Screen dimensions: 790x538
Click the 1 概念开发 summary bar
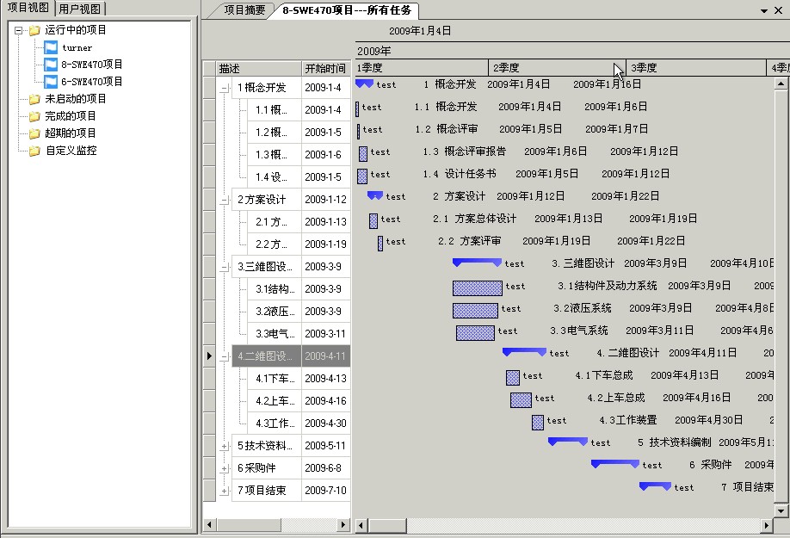click(364, 83)
